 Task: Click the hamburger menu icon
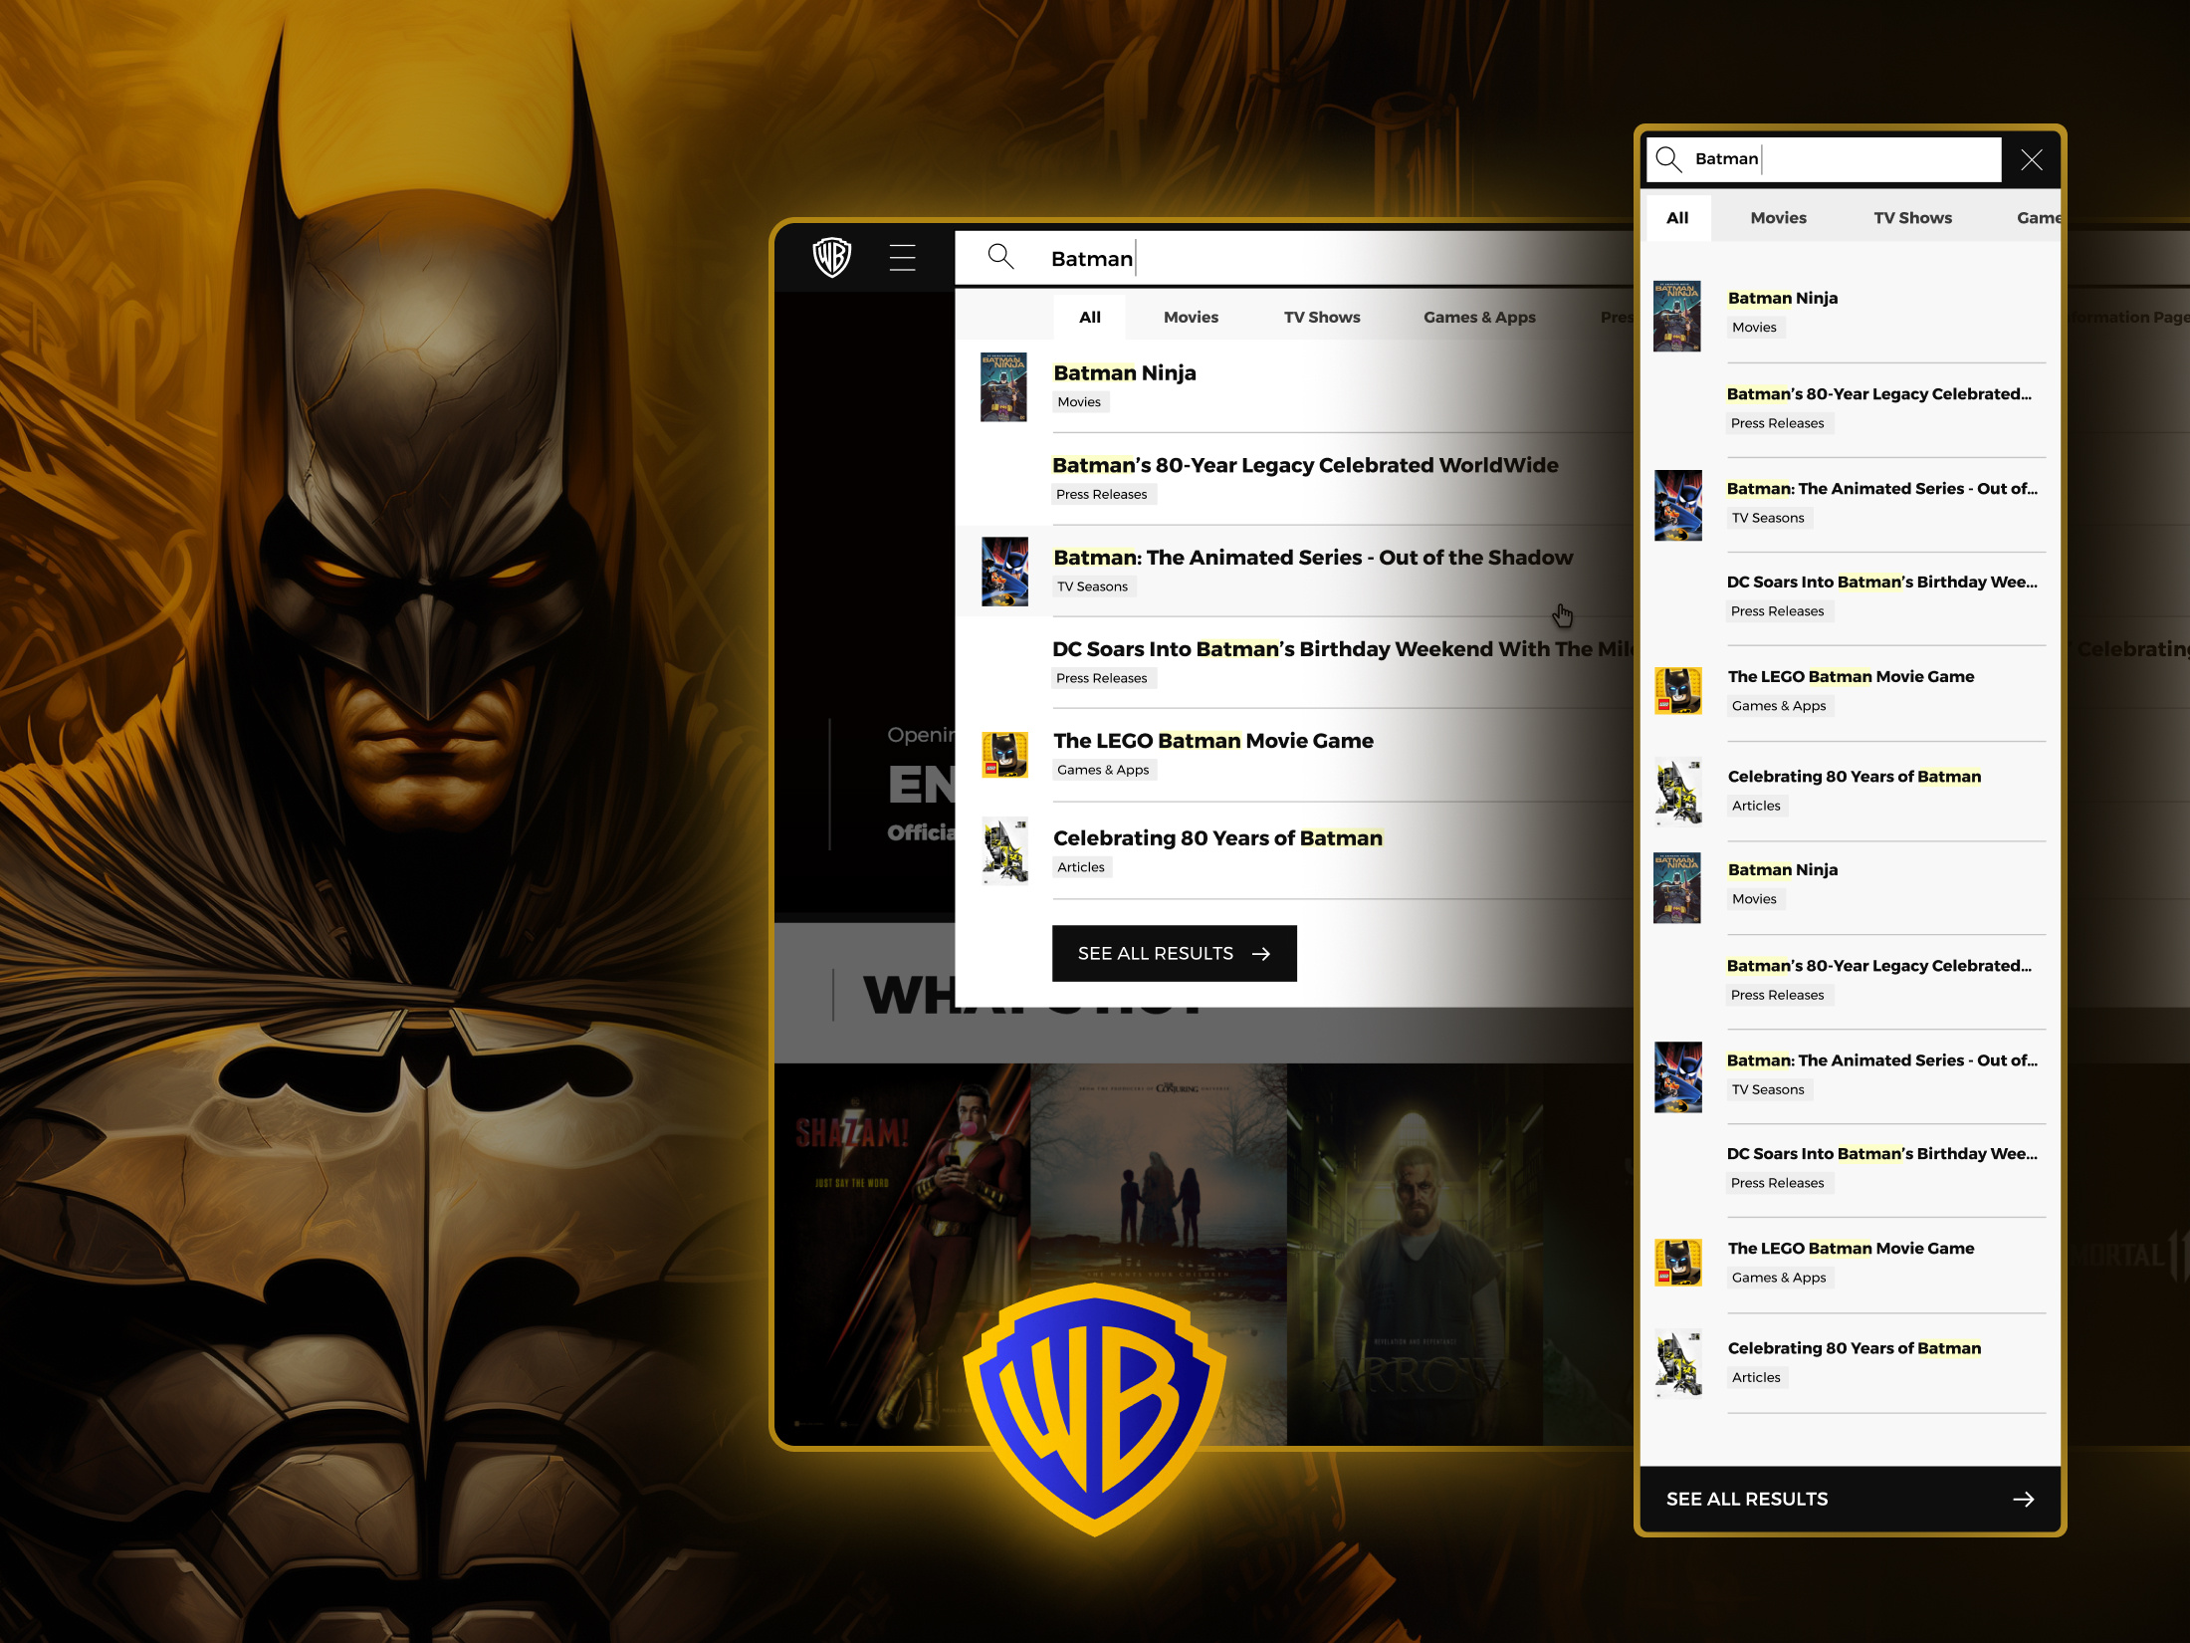point(901,257)
